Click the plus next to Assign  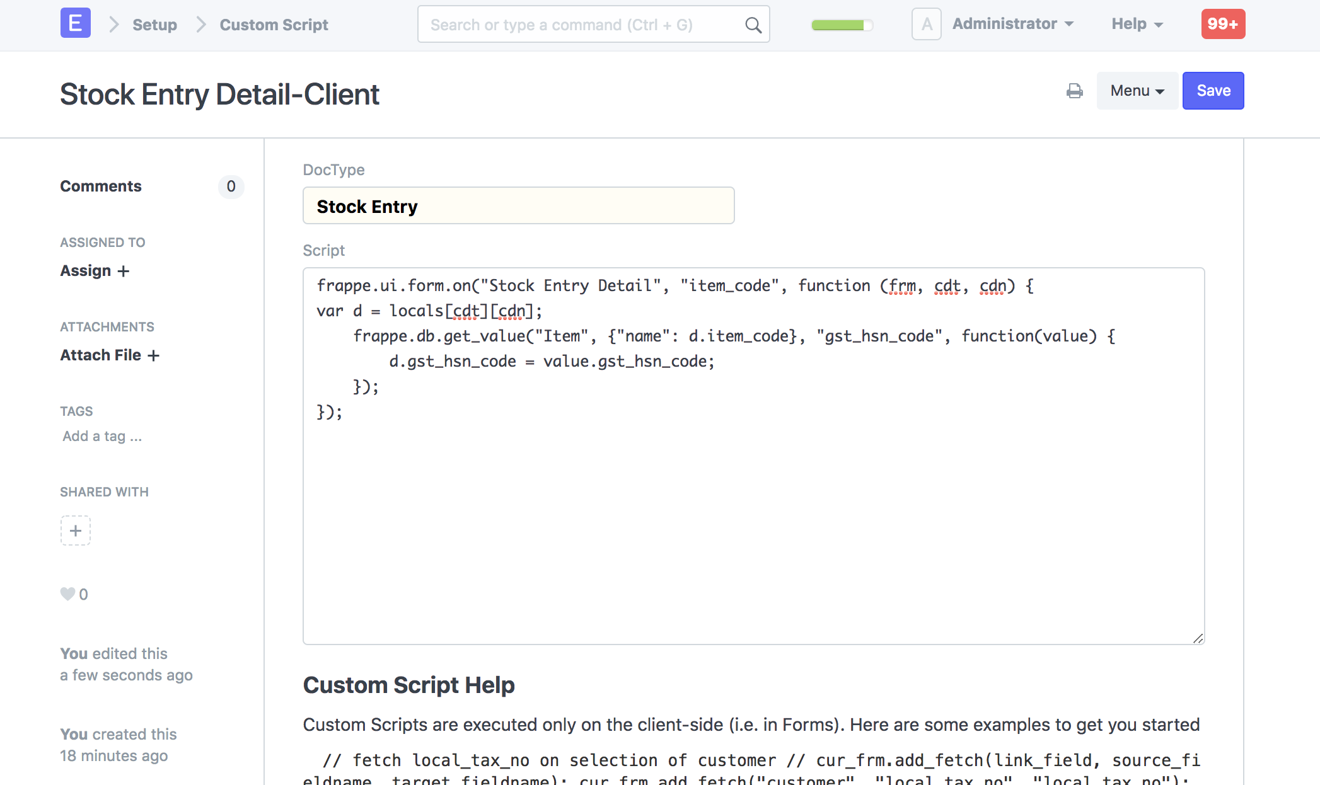[x=124, y=271]
